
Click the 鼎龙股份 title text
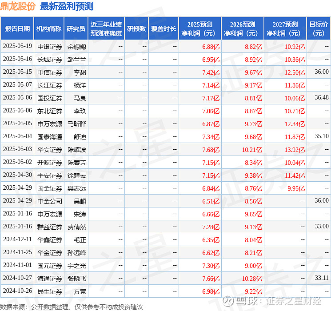click(x=18, y=6)
